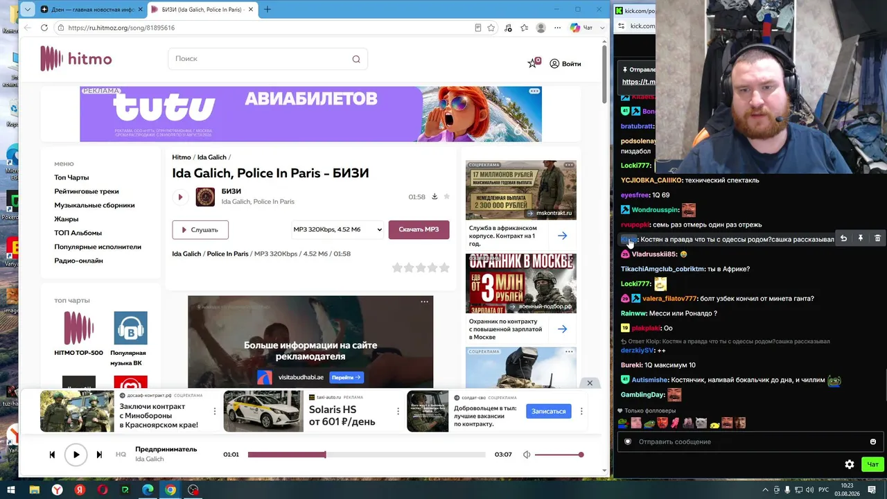The height and width of the screenshot is (499, 887).
Task: Focus the Поиск search field
Action: pos(267,59)
